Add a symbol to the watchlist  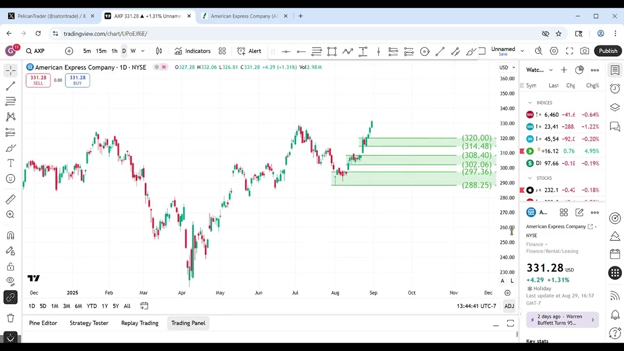coord(564,70)
